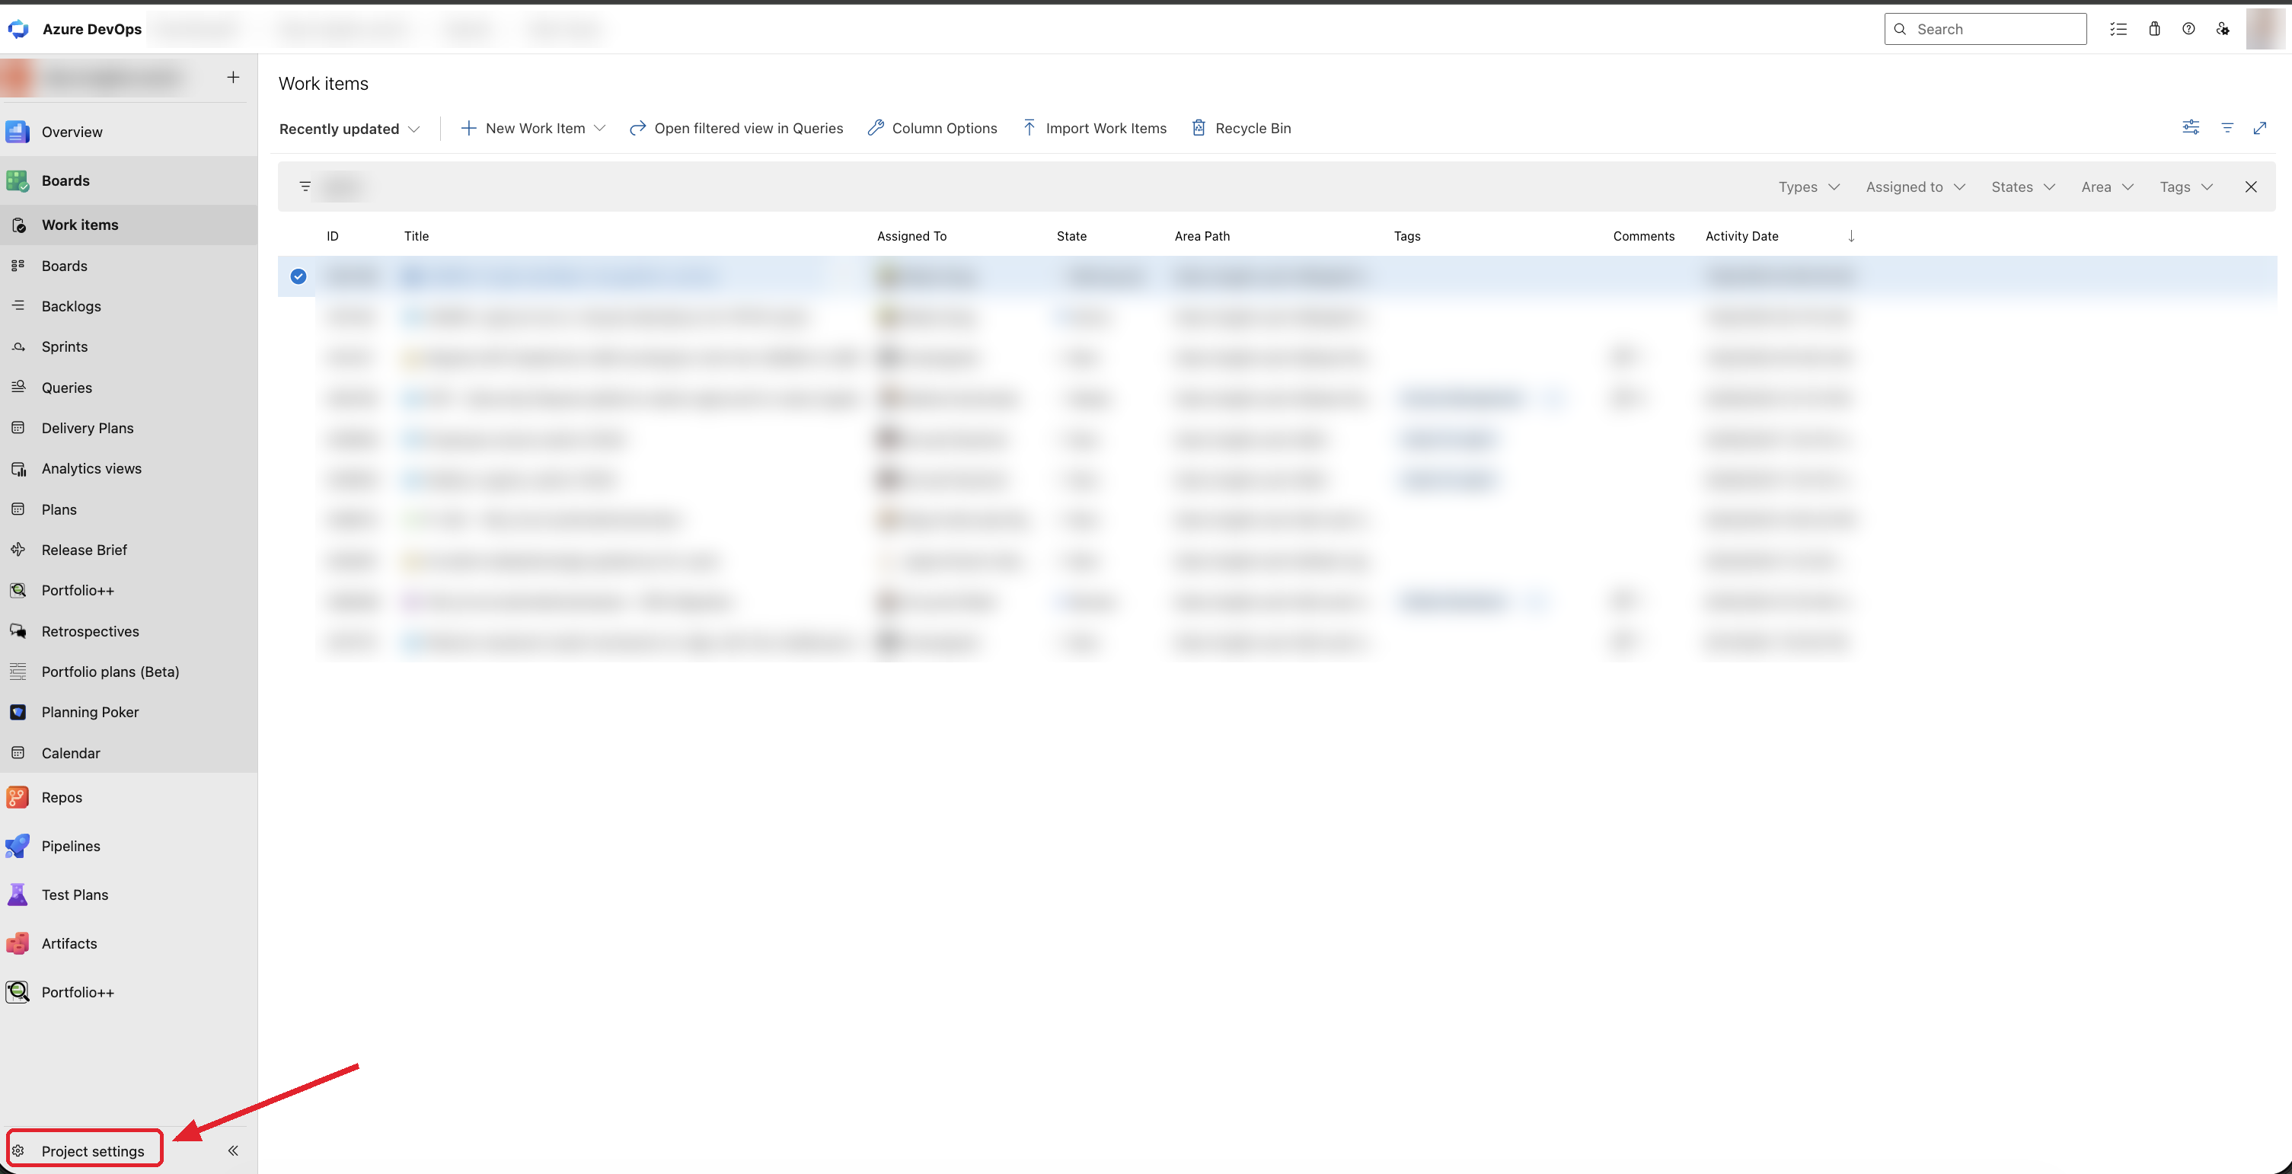Open the Recently updated view dropdown
The image size is (2292, 1174).
pyautogui.click(x=349, y=129)
